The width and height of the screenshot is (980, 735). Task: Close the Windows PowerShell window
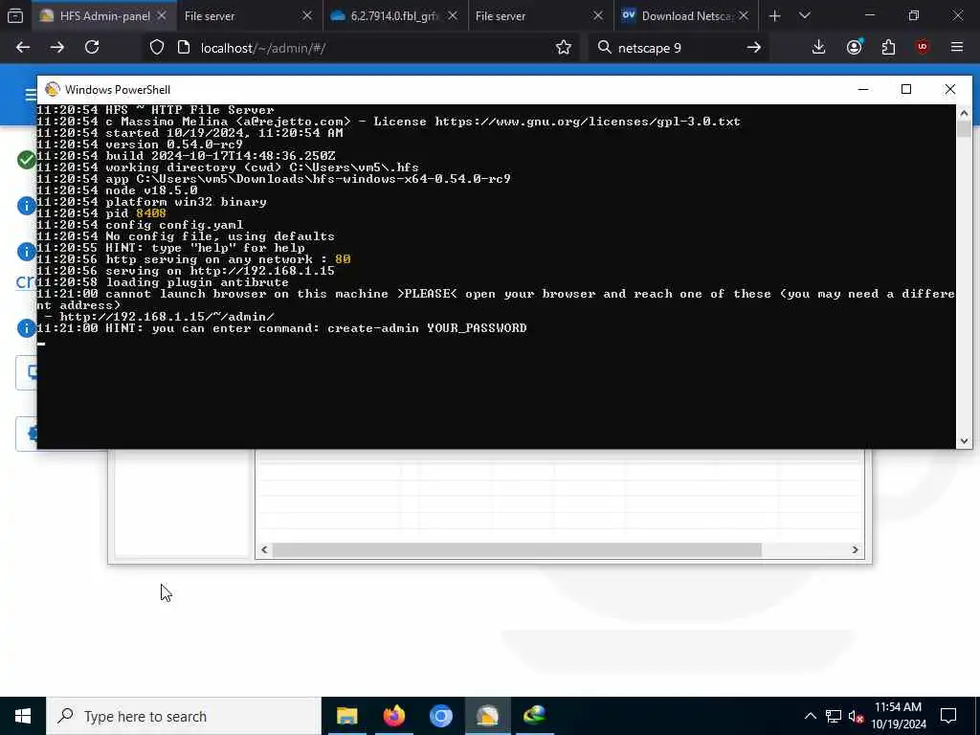click(950, 89)
